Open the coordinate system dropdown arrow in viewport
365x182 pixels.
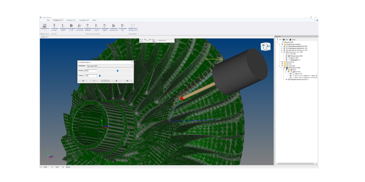coord(157,40)
